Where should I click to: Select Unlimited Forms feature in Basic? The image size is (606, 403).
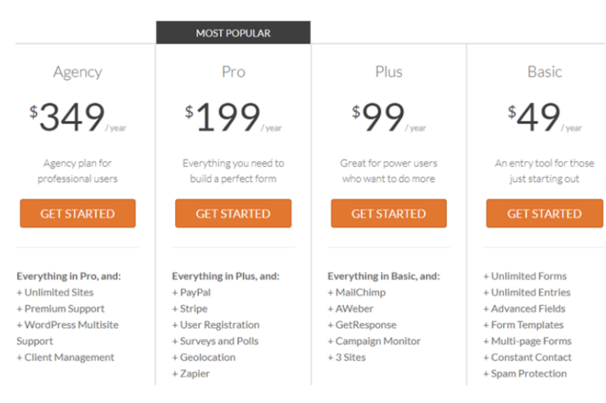[x=525, y=276]
